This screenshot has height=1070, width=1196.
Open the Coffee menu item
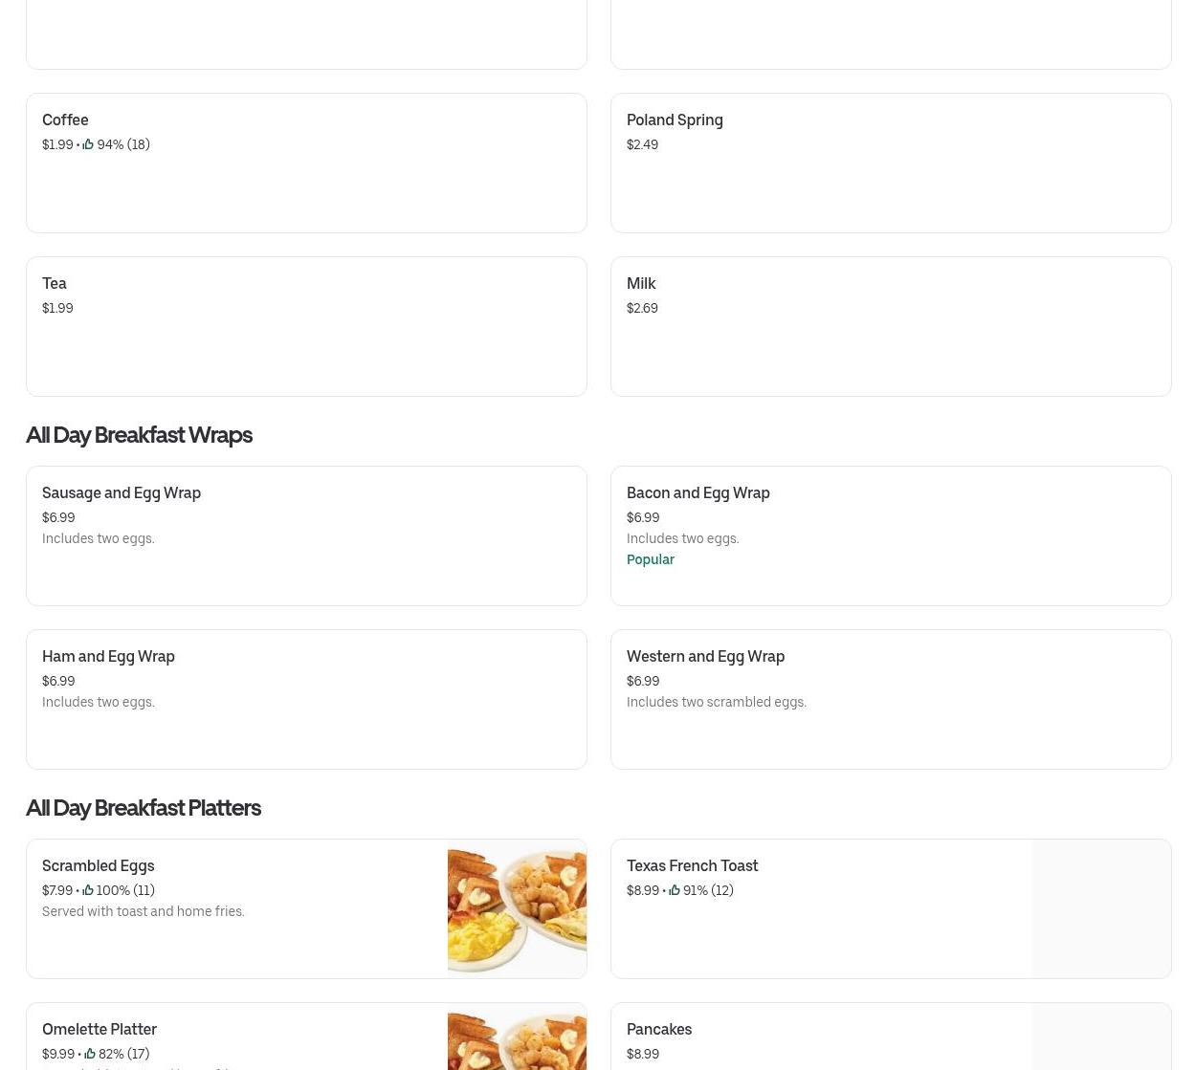(x=306, y=163)
